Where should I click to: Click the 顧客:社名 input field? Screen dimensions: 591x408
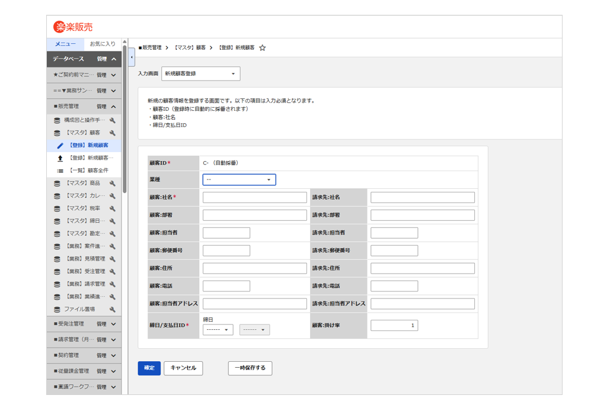pos(254,198)
